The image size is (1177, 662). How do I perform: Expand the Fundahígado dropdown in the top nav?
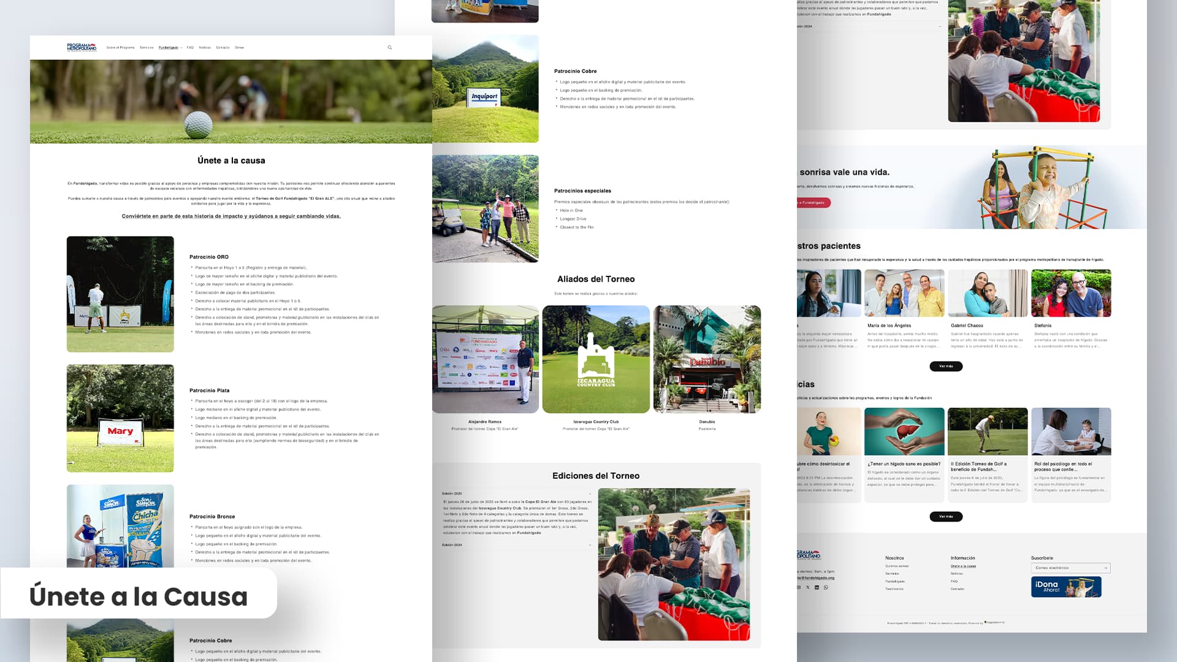(x=170, y=47)
